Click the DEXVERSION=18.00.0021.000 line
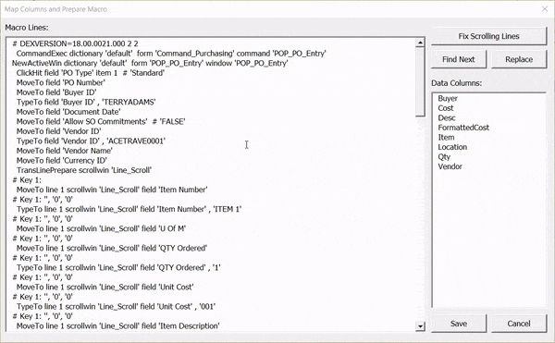Screen dimensions: 555x343 pyautogui.click(x=76, y=43)
